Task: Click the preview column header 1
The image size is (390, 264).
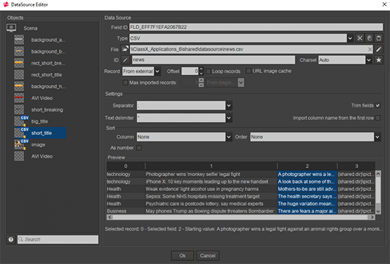Action: [x=211, y=166]
